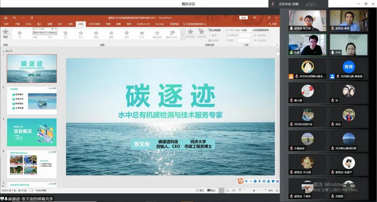Adjust the zoom slider handle
Viewport: 377px width, 202px height.
click(254, 191)
